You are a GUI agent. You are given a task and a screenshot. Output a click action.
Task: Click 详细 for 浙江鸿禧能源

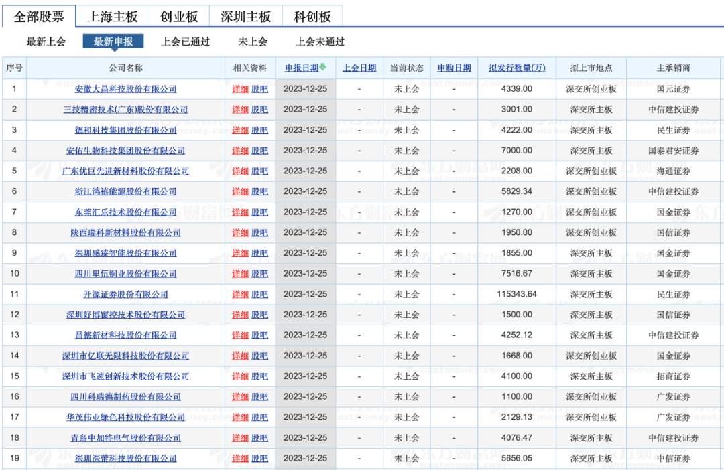click(240, 191)
